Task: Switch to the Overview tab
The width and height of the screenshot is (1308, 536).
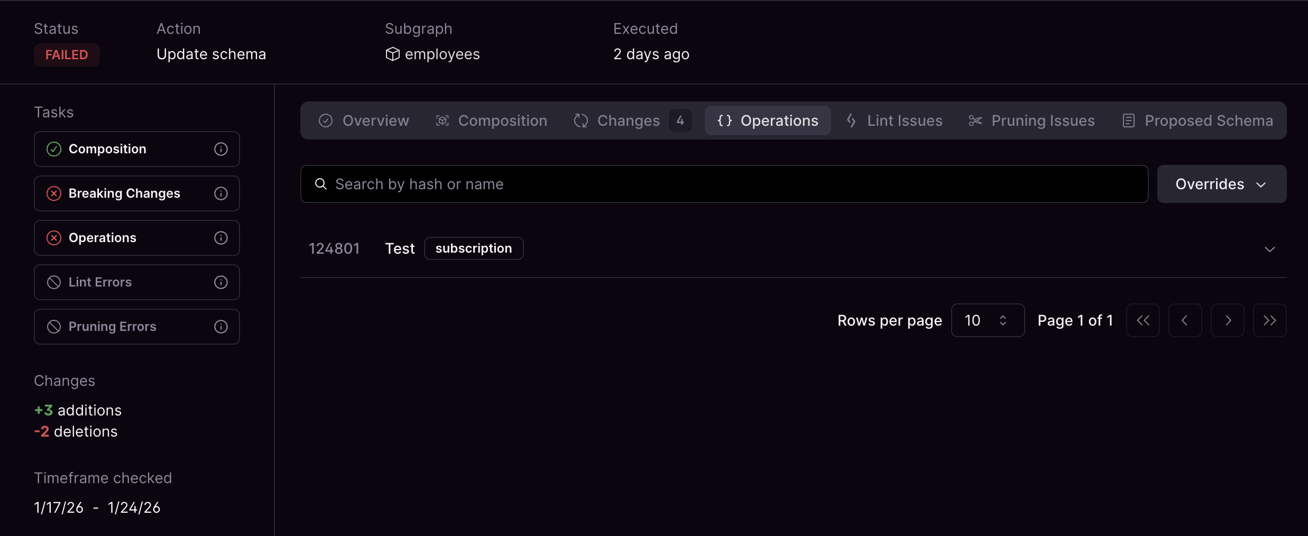Action: point(364,121)
